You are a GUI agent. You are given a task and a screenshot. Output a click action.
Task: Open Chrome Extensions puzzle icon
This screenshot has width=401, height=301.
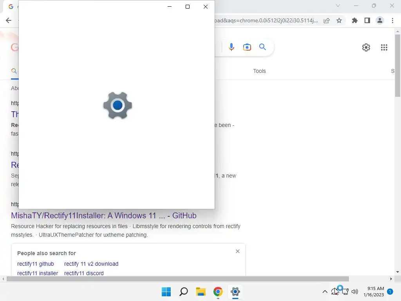[355, 20]
